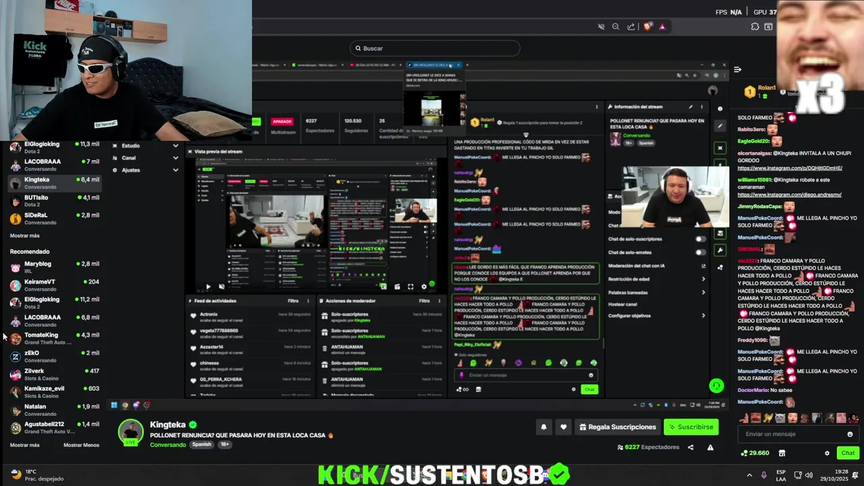Viewport: 864px width, 486px height.
Task: Open channel points shop icon next to 29.660
Action: 782,453
